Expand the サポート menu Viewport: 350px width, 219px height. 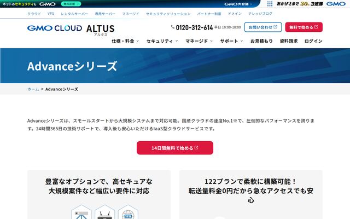tap(231, 41)
